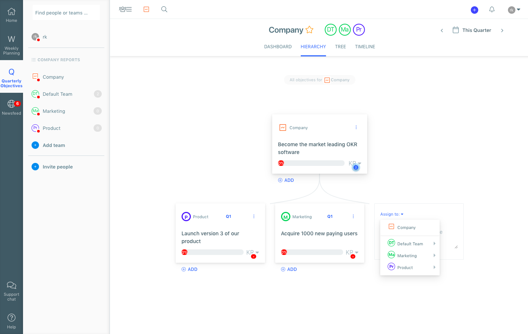Choose Marketing in the Assign to menu
Image resolution: width=528 pixels, height=334 pixels.
pos(410,255)
